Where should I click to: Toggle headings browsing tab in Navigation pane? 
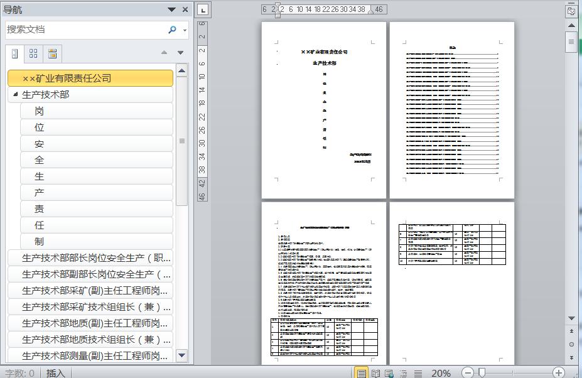click(x=14, y=53)
